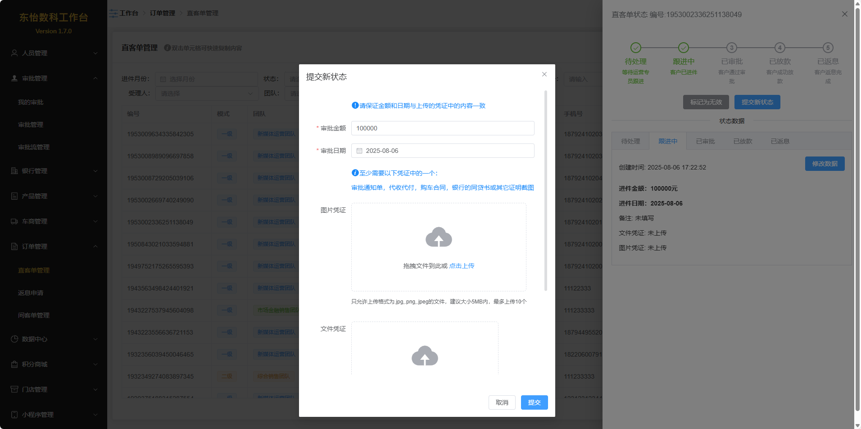The width and height of the screenshot is (861, 429).
Task: Click the 提交 button in dialog
Action: point(534,402)
